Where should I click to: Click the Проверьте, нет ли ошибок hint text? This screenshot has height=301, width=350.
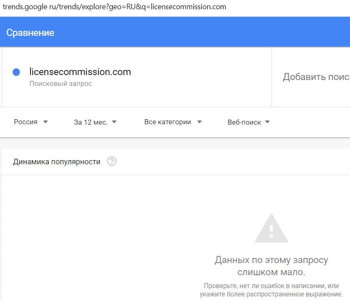click(271, 290)
